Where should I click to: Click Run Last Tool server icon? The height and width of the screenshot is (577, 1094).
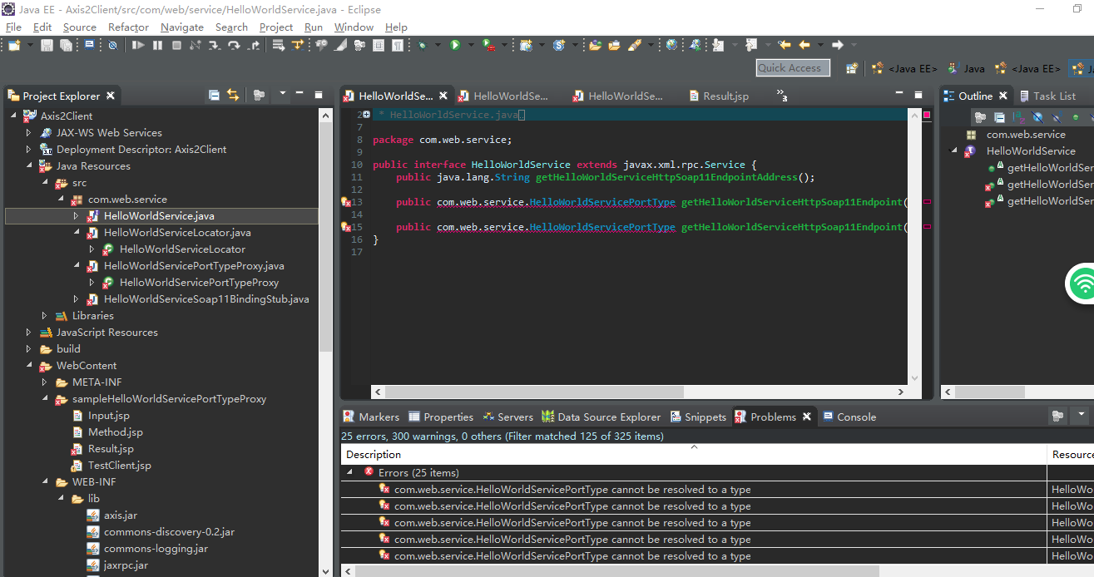(x=489, y=45)
